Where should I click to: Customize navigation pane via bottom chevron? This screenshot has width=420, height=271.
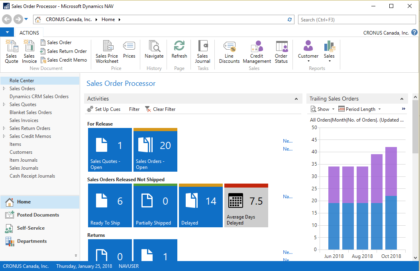[x=76, y=256]
